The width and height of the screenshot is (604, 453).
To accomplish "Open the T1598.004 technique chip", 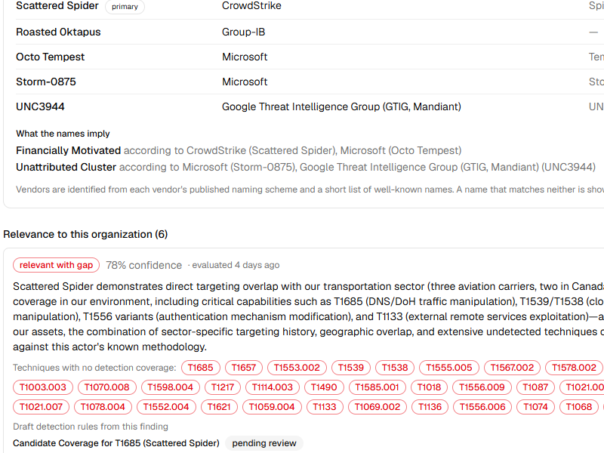I will [171, 387].
